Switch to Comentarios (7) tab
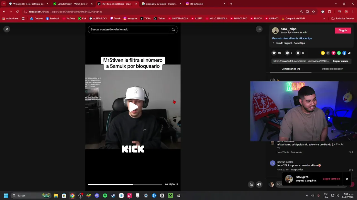Screen dimensions: 357x200 pos(291,69)
